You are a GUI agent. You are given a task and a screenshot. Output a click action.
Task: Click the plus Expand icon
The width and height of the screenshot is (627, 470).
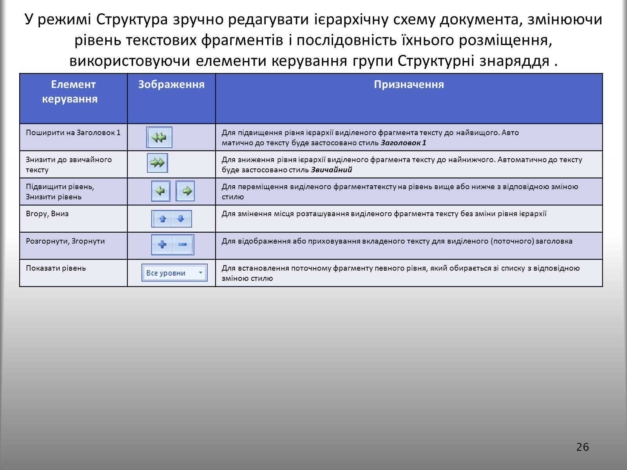(162, 245)
